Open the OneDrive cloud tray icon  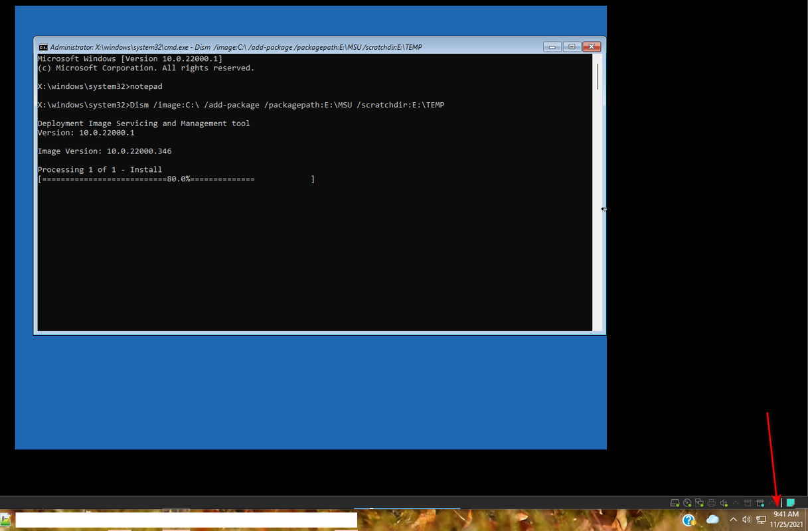pos(712,519)
